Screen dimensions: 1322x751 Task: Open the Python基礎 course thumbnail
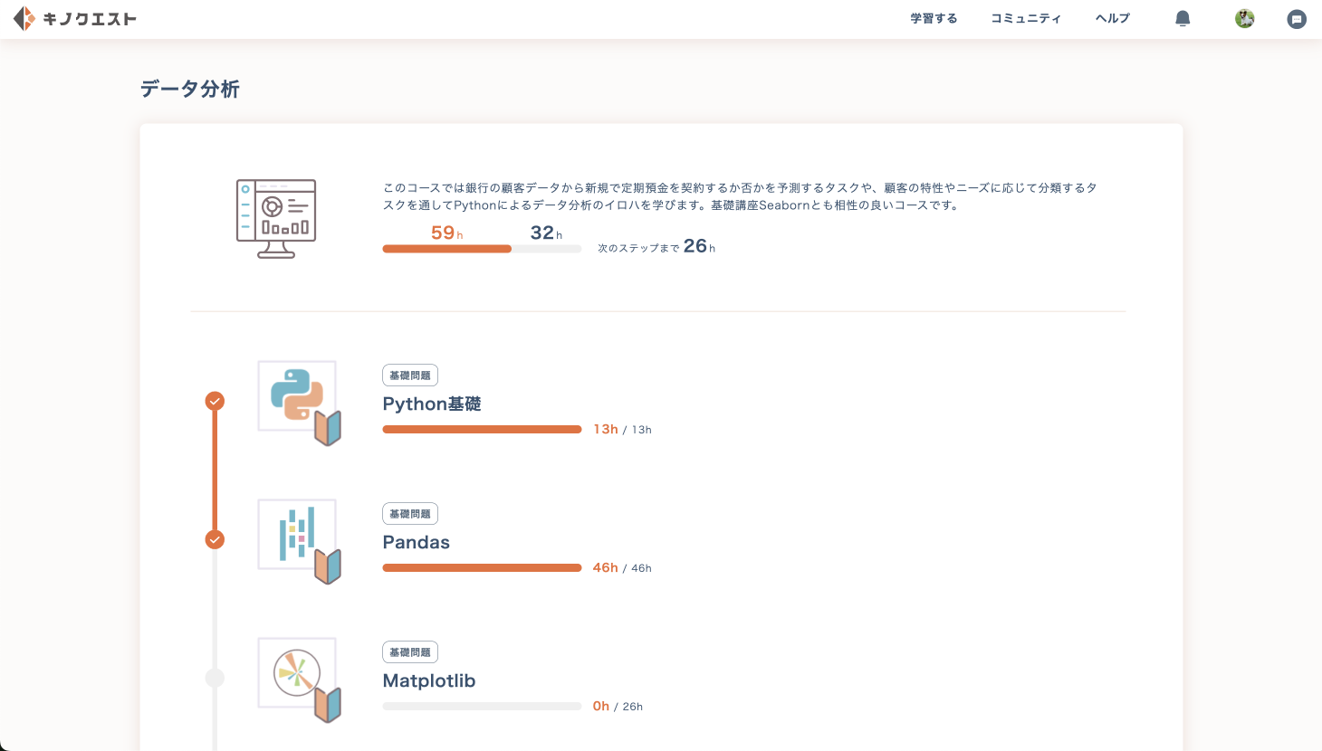click(x=298, y=399)
